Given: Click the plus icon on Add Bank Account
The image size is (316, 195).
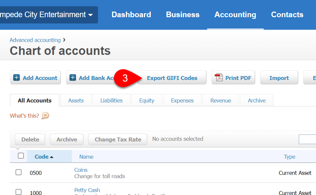Looking at the screenshot, I should click(73, 77).
